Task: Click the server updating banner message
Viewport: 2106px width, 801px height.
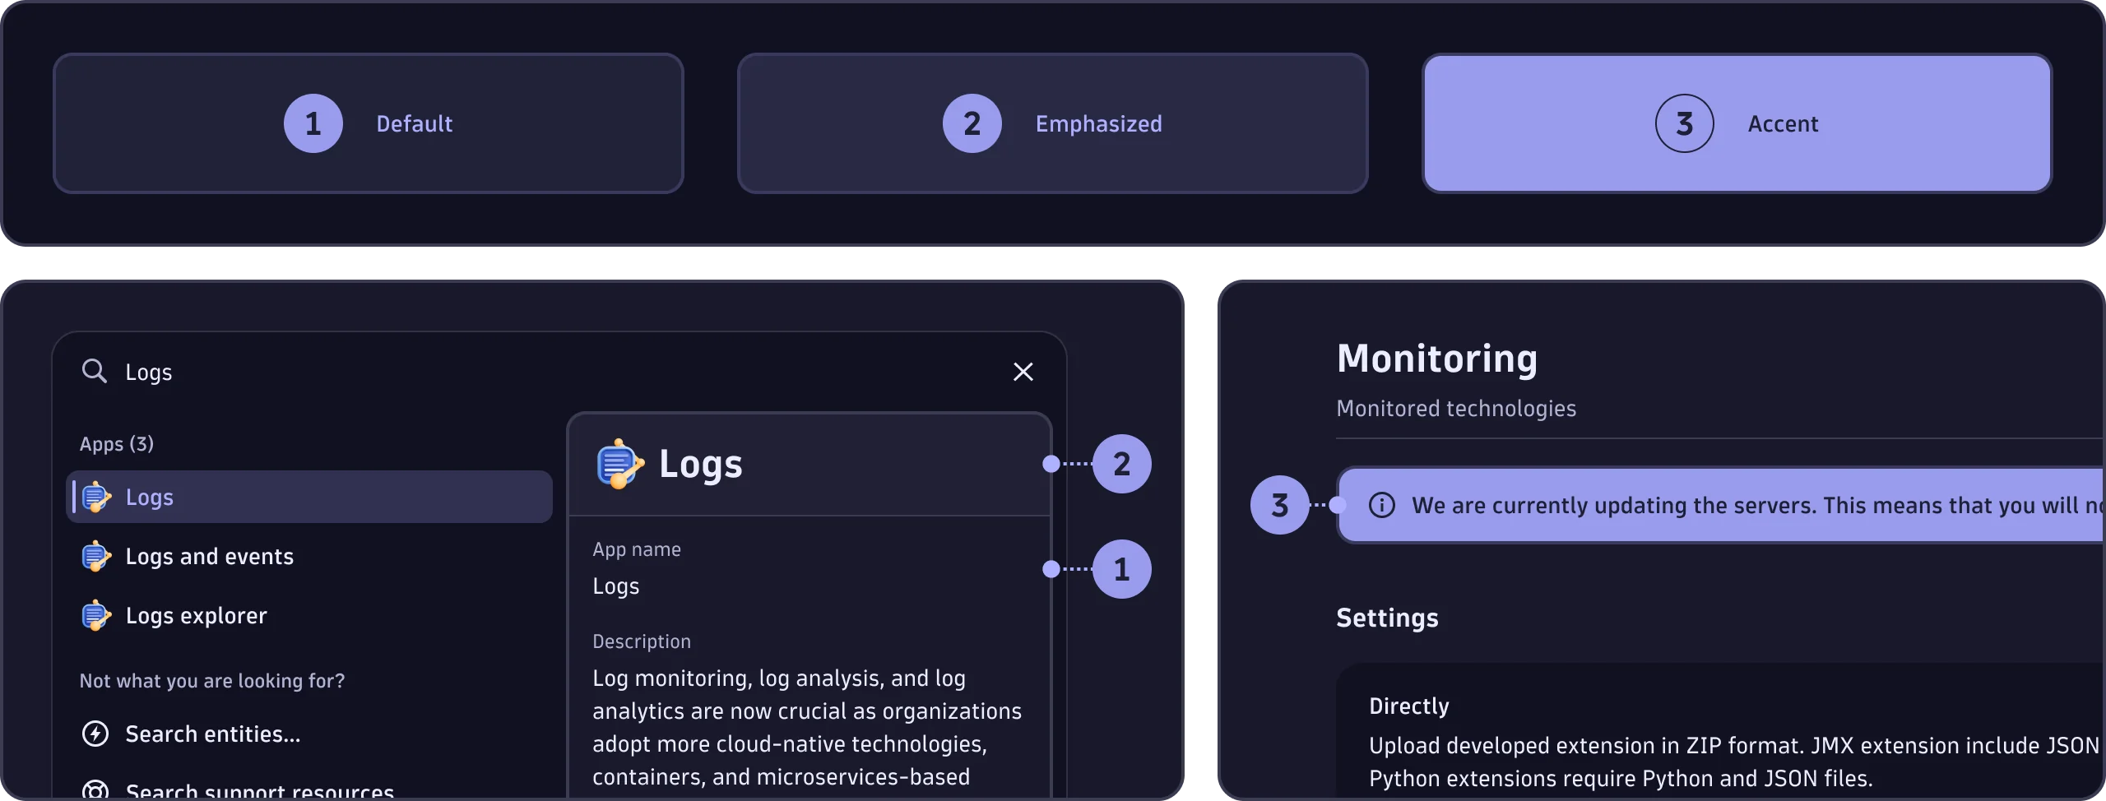Action: [x=1757, y=505]
